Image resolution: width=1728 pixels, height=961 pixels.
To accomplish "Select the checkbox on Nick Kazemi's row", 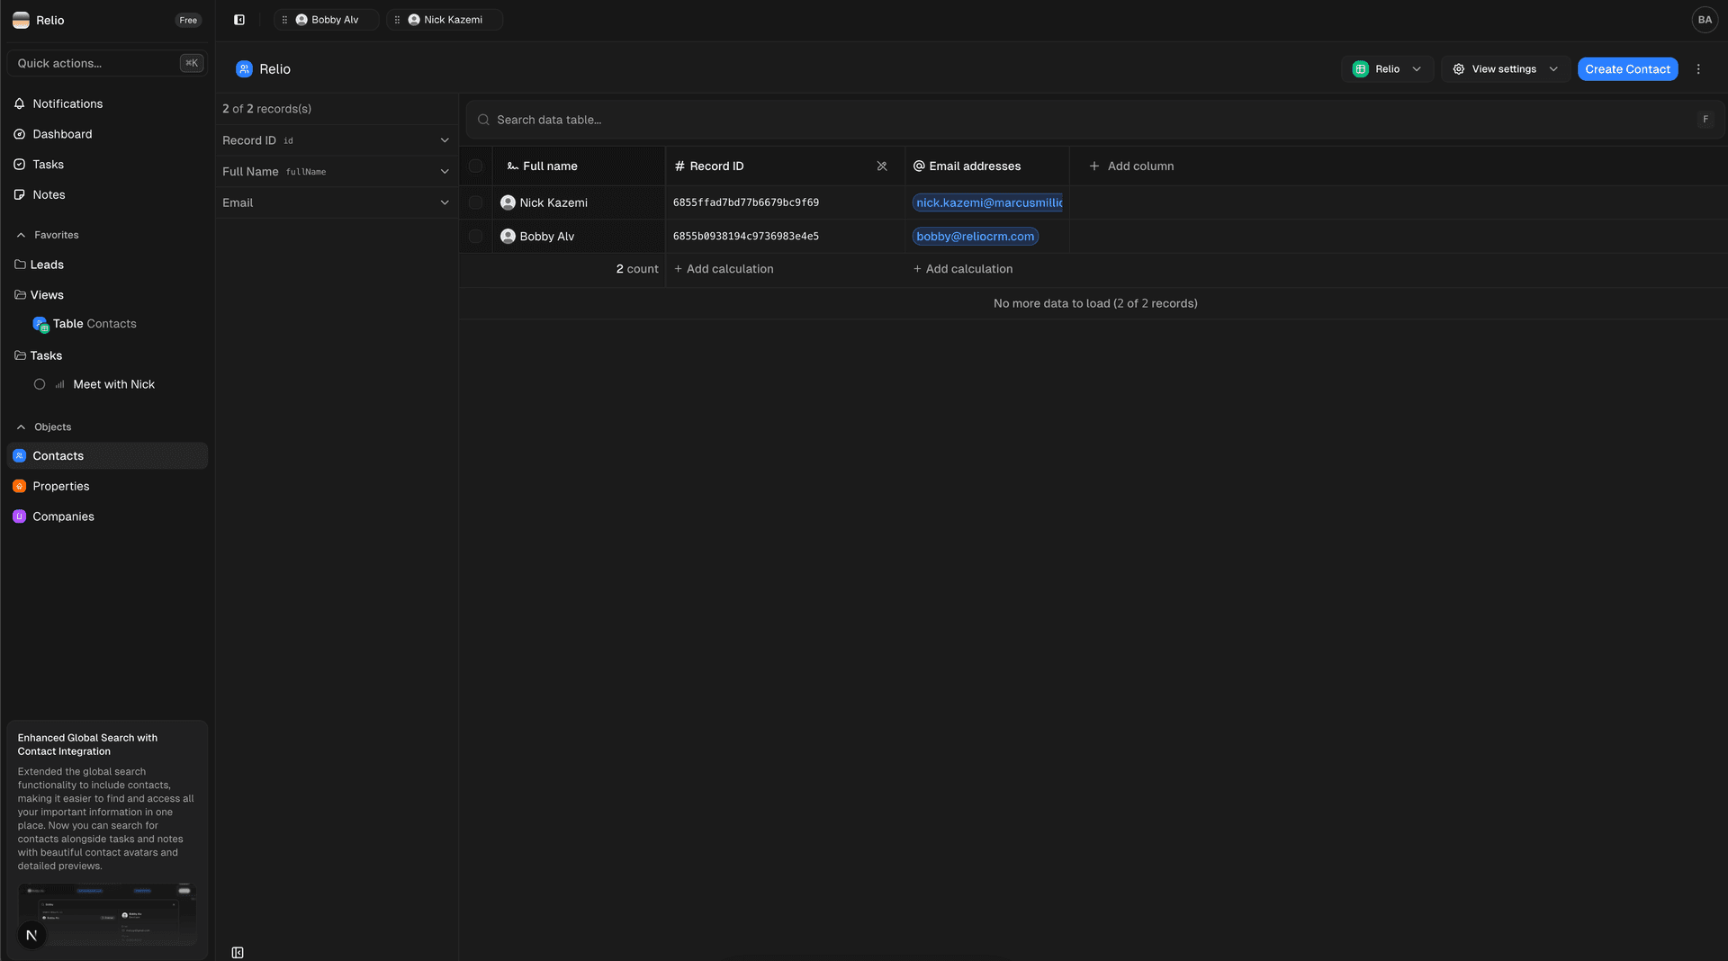I will point(476,202).
